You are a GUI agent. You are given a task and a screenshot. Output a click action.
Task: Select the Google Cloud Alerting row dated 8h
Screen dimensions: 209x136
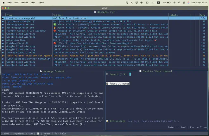tap(104, 37)
